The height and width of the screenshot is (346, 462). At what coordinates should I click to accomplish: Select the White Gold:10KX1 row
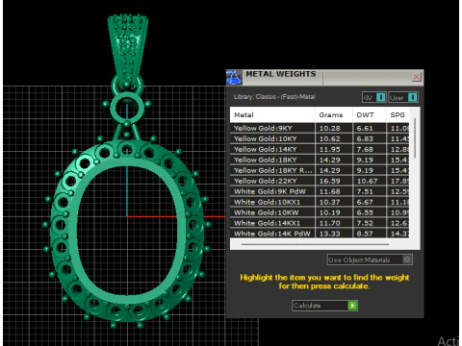[320, 202]
